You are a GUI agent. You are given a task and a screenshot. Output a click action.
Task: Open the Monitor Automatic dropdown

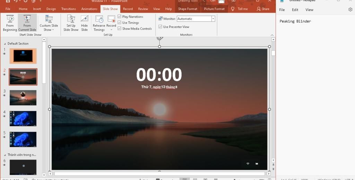tap(213, 19)
